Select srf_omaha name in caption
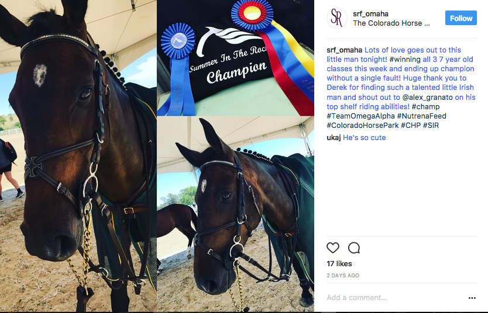Screen dimensions: 488x313 tap(344, 50)
